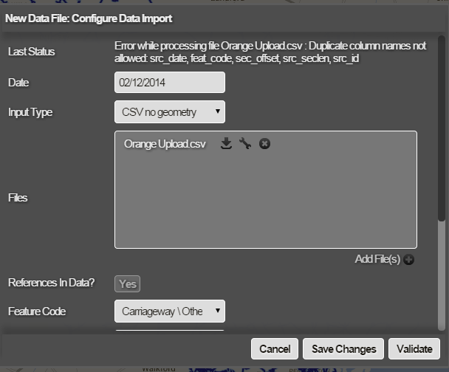Screen dimensions: 449x372
Task: Download the Orange Upload.csv file
Action: 227,144
